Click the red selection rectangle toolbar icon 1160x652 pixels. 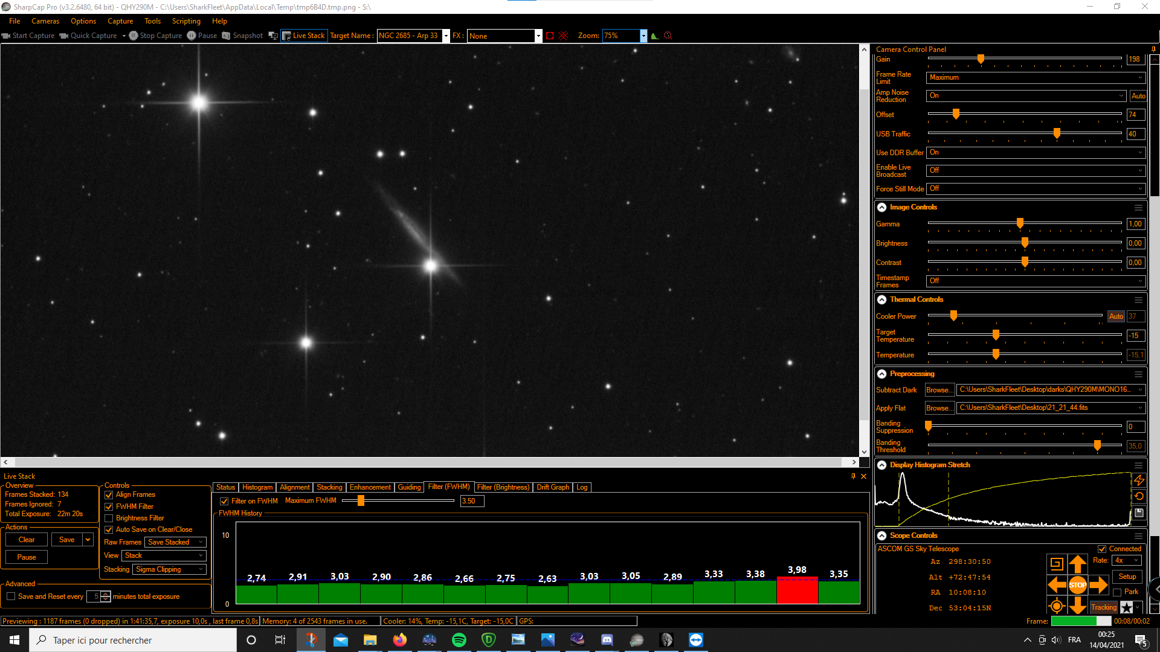coord(550,36)
